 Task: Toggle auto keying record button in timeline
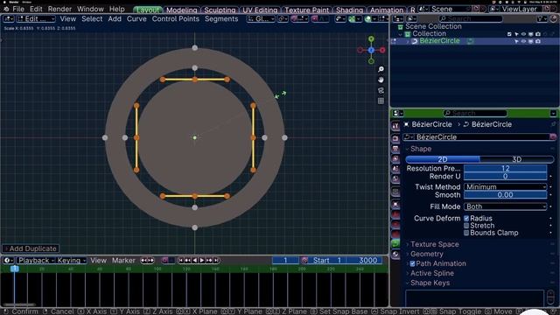tap(164, 261)
